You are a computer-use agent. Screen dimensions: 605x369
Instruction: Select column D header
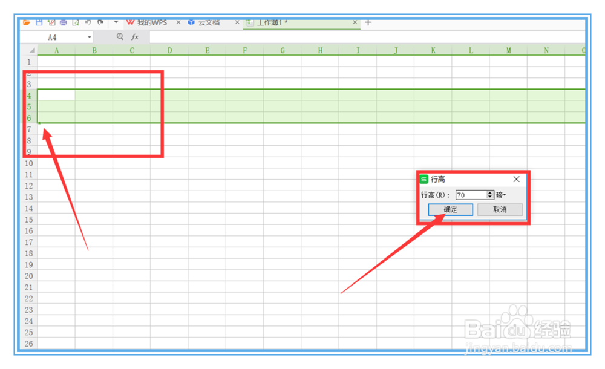169,51
